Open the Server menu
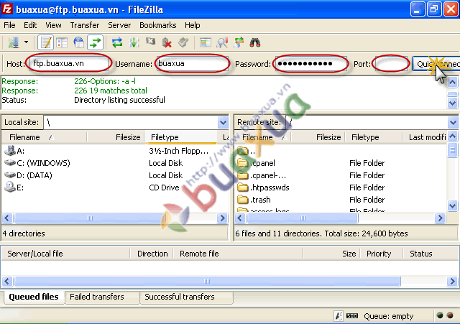 (x=119, y=25)
